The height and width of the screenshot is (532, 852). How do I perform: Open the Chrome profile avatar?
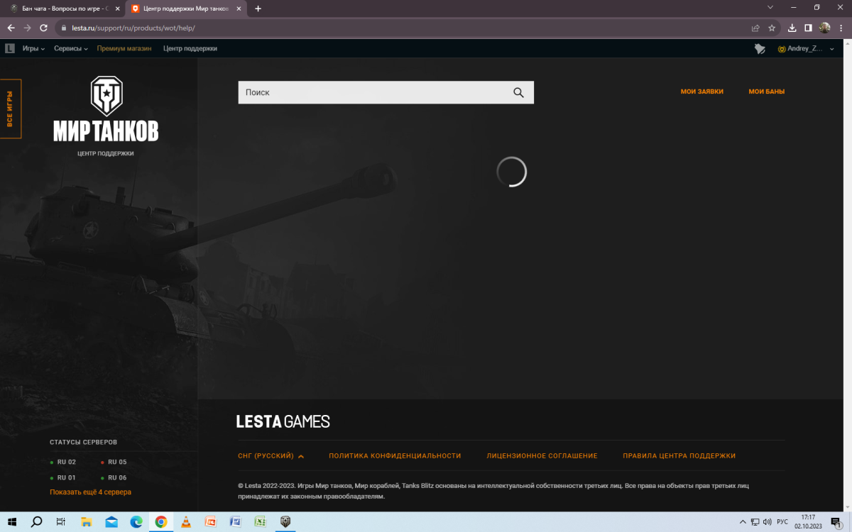824,28
